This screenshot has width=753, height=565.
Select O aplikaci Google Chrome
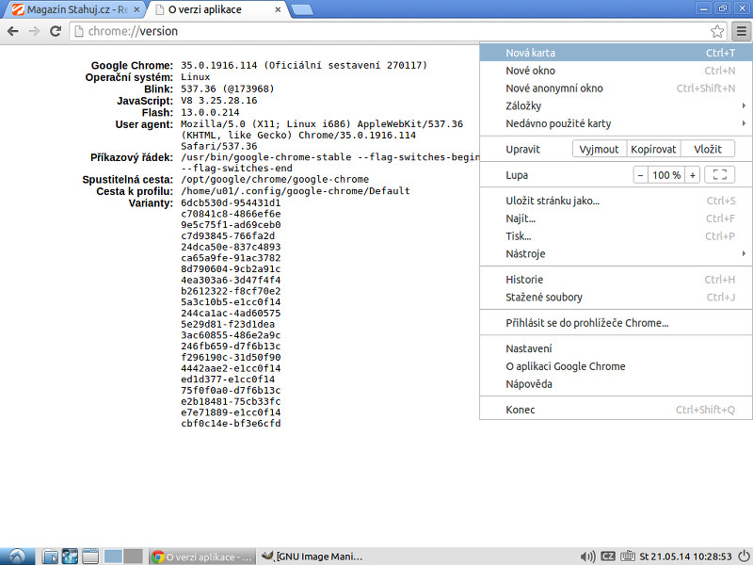coord(617,366)
